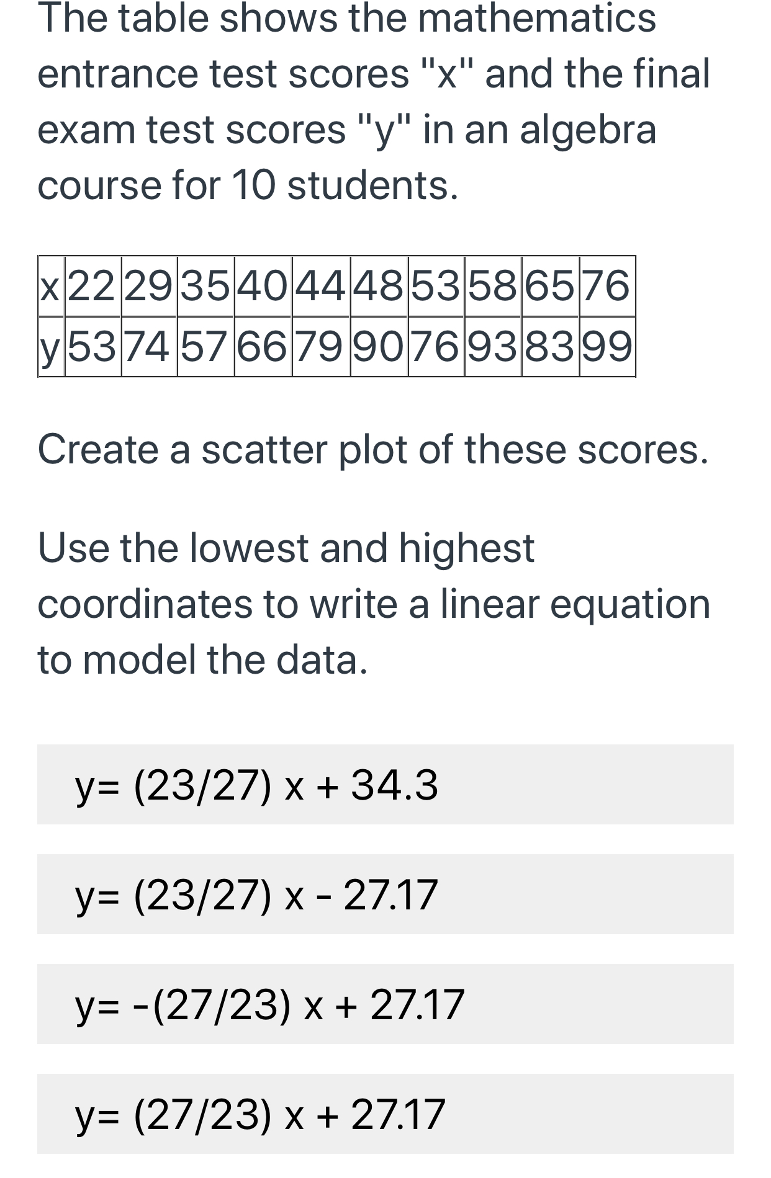Image resolution: width=771 pixels, height=1178 pixels.
Task: Select answer y= (27/23) x + 27.17
Action: [385, 1113]
